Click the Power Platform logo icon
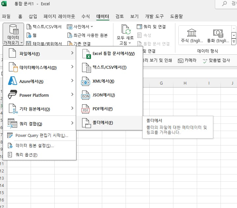237x208 pixels. 13,94
